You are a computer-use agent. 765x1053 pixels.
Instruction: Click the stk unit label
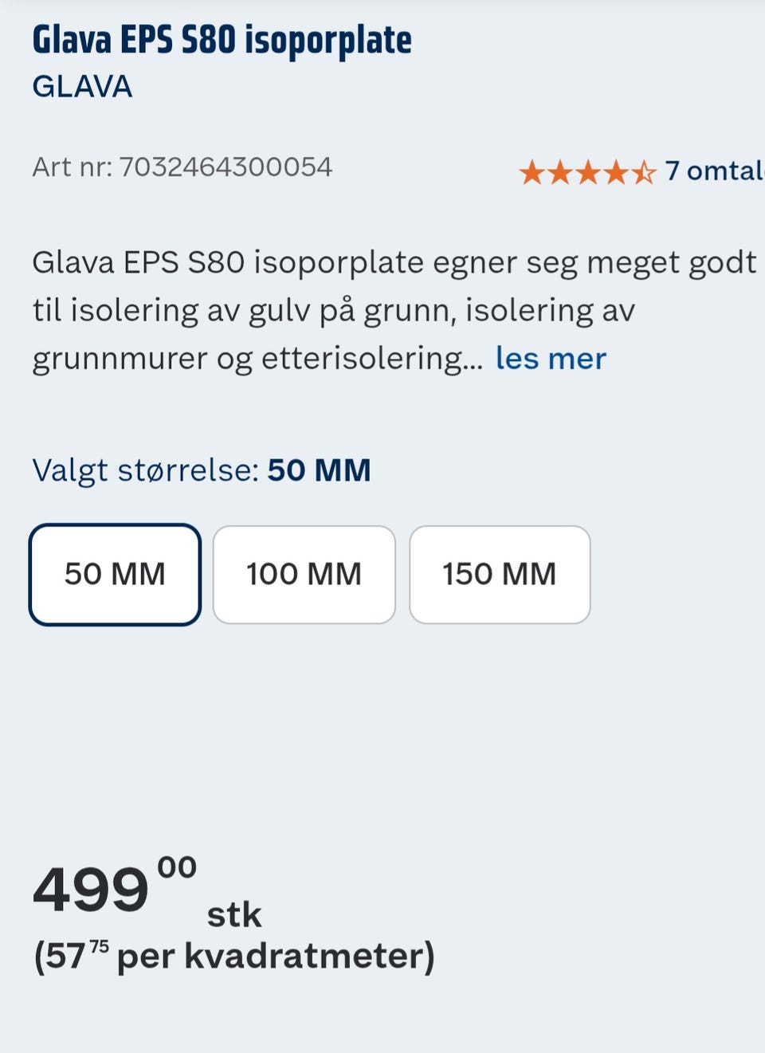234,915
